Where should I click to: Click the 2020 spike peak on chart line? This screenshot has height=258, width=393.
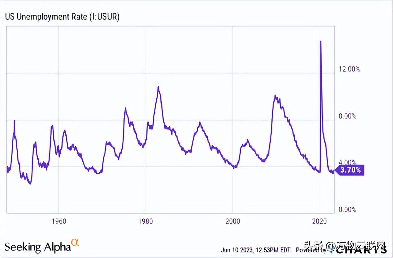click(x=321, y=41)
